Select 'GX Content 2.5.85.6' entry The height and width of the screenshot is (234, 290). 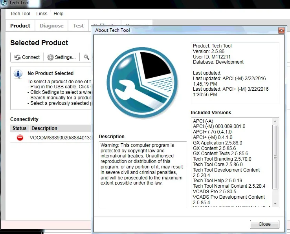coord(214,148)
